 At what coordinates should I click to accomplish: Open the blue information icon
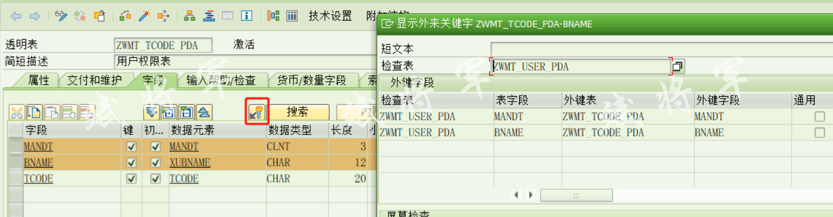pos(246,16)
